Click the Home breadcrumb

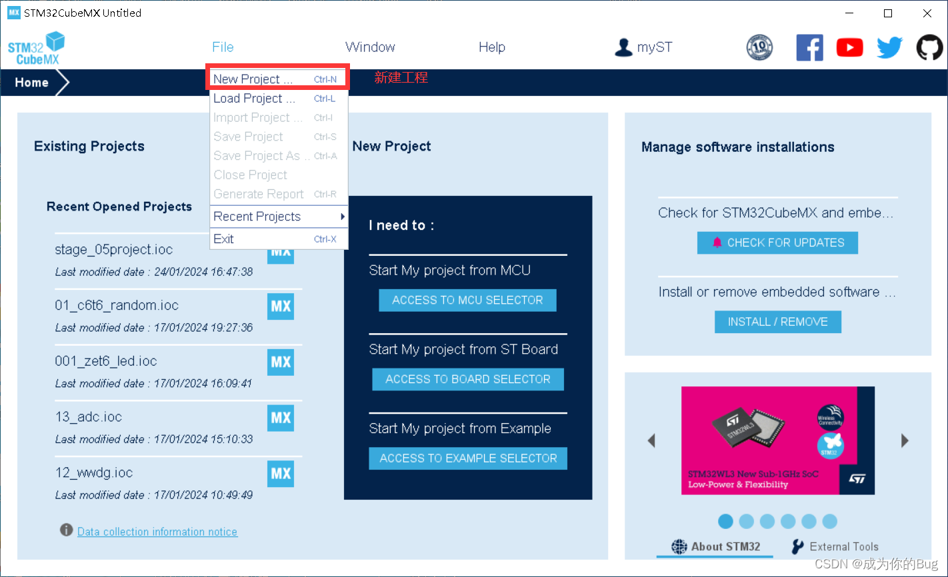coord(32,83)
